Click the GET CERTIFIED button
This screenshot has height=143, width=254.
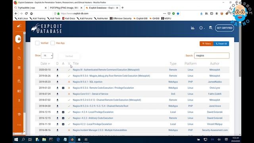(225, 28)
